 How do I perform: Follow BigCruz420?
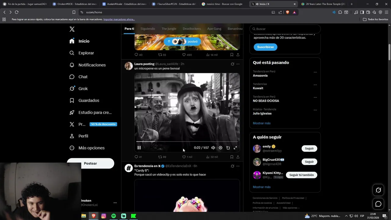(x=309, y=162)
